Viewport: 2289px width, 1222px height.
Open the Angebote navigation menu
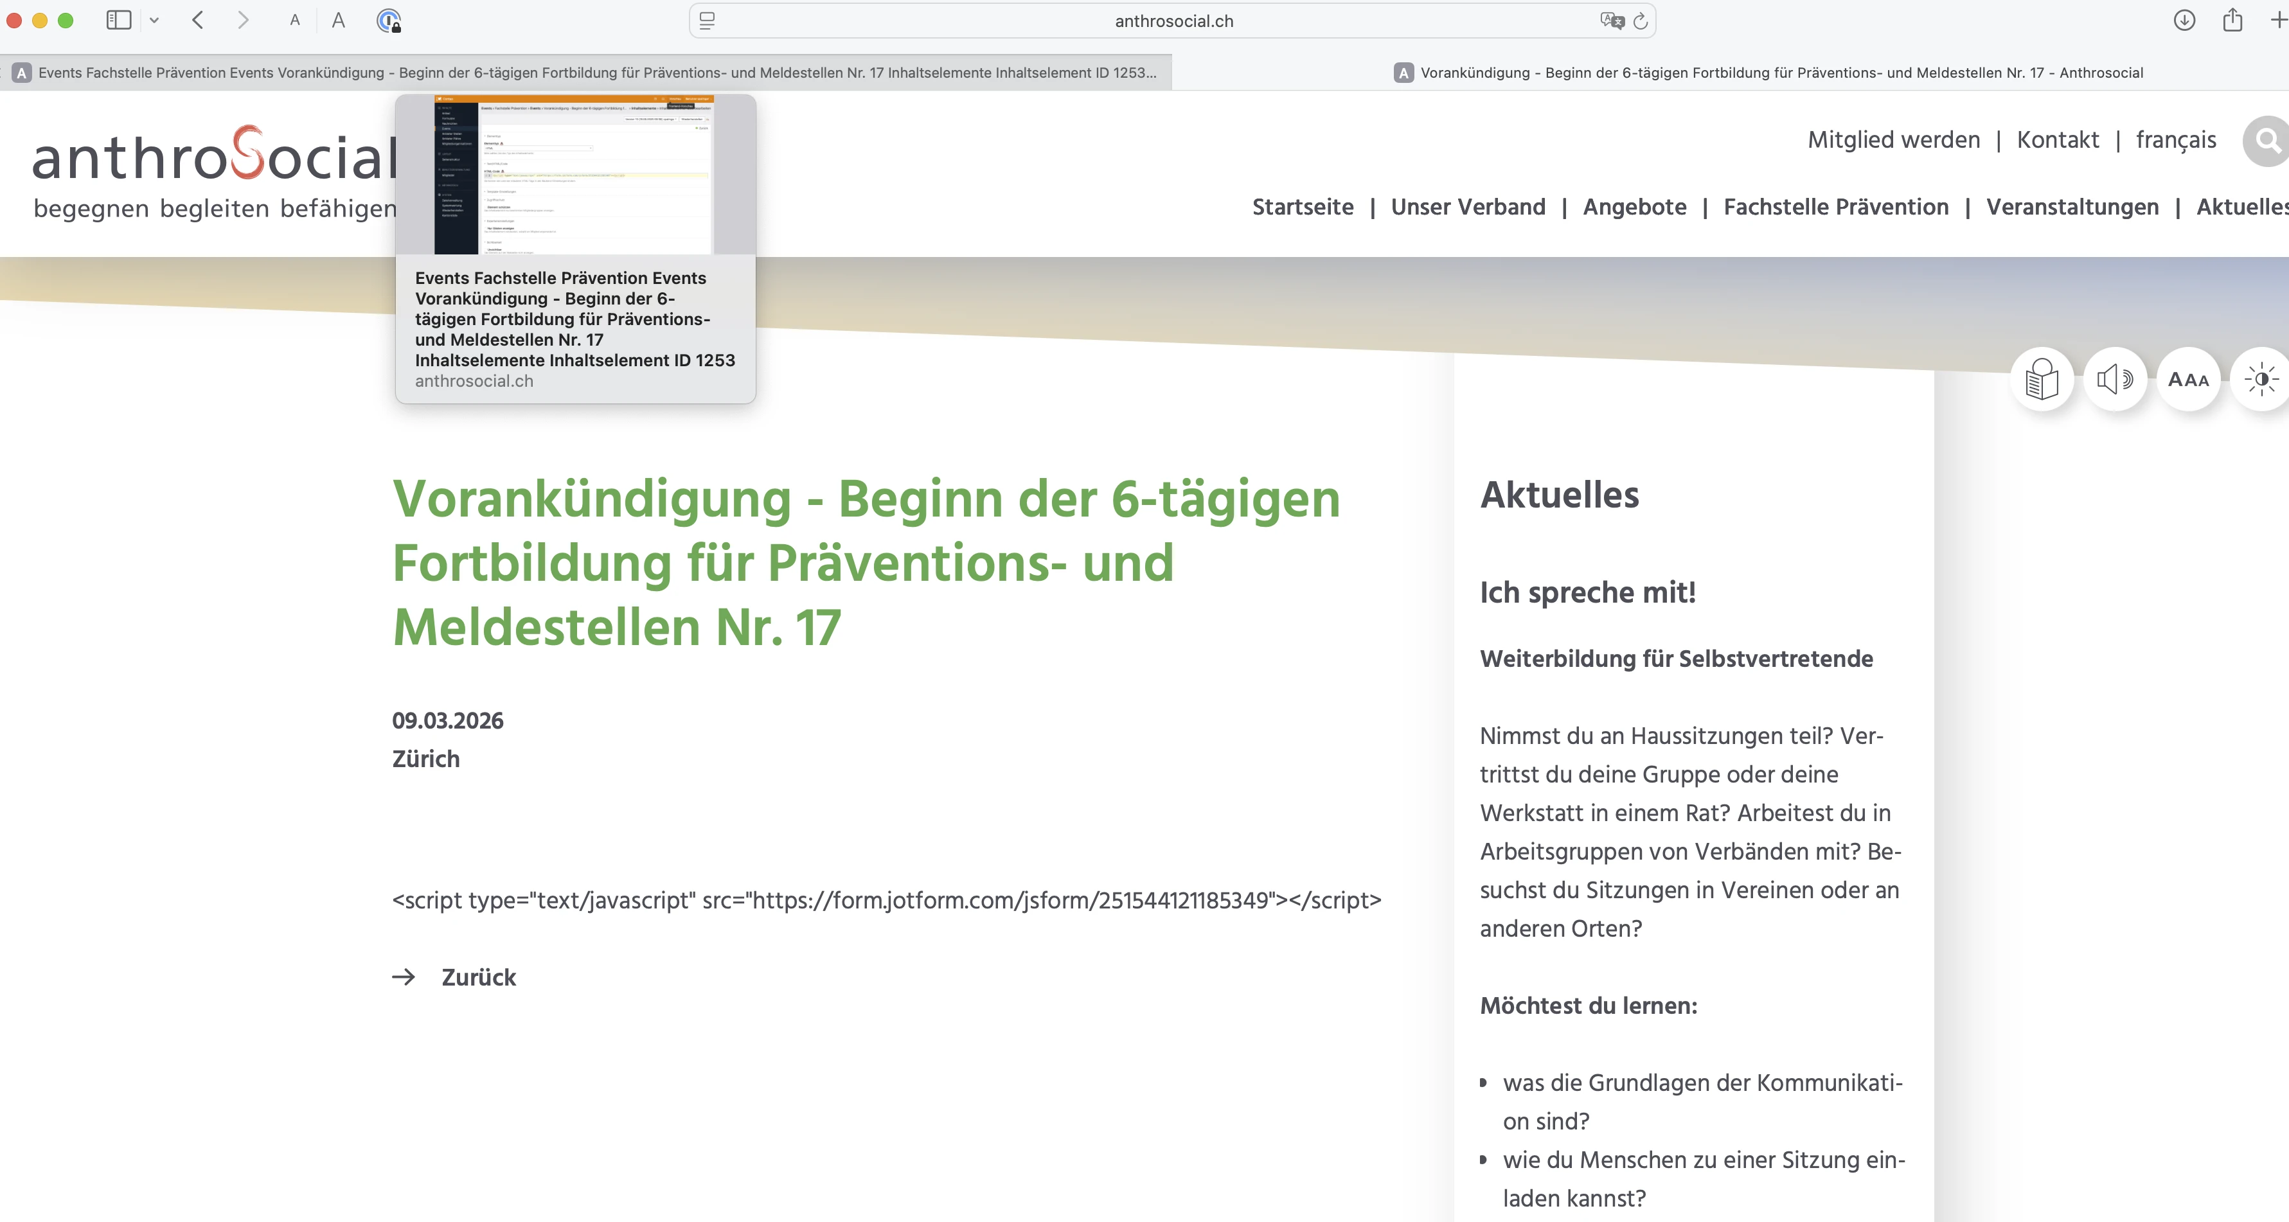click(x=1635, y=207)
